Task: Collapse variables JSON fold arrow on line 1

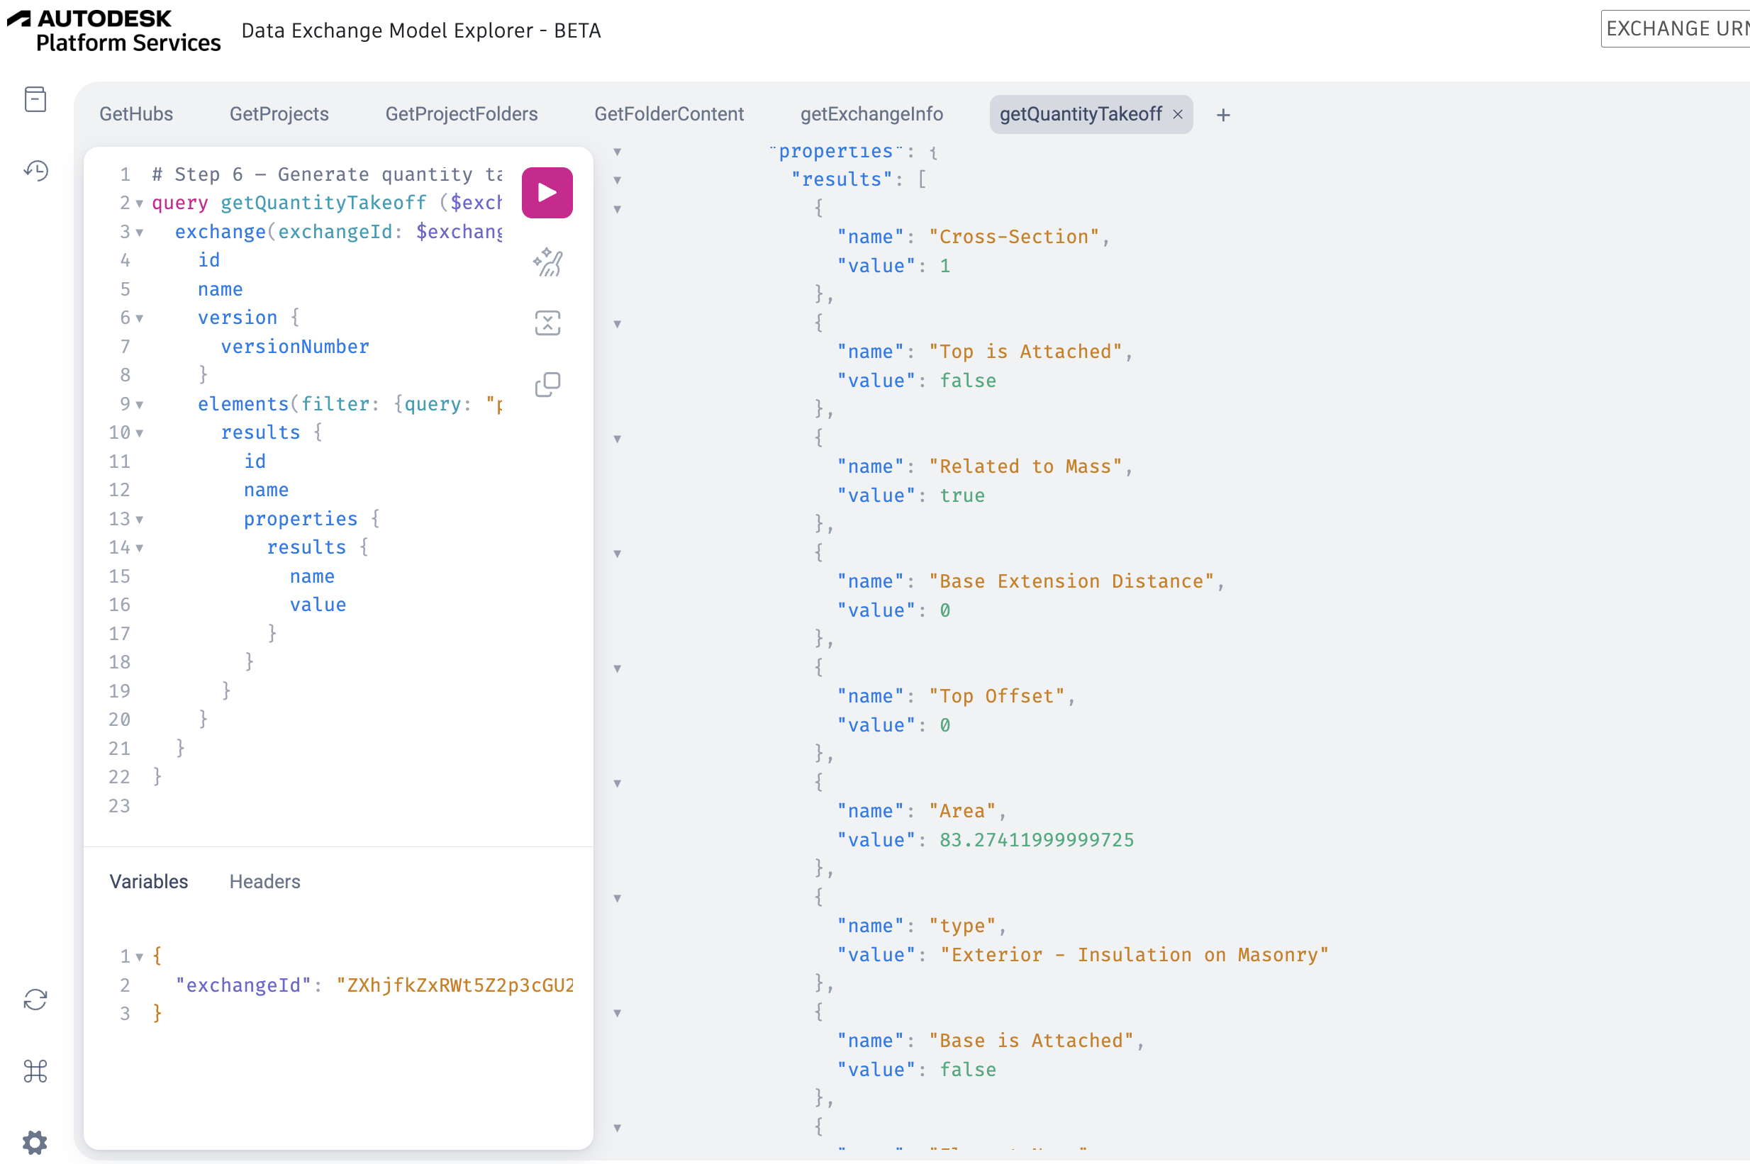Action: [140, 958]
